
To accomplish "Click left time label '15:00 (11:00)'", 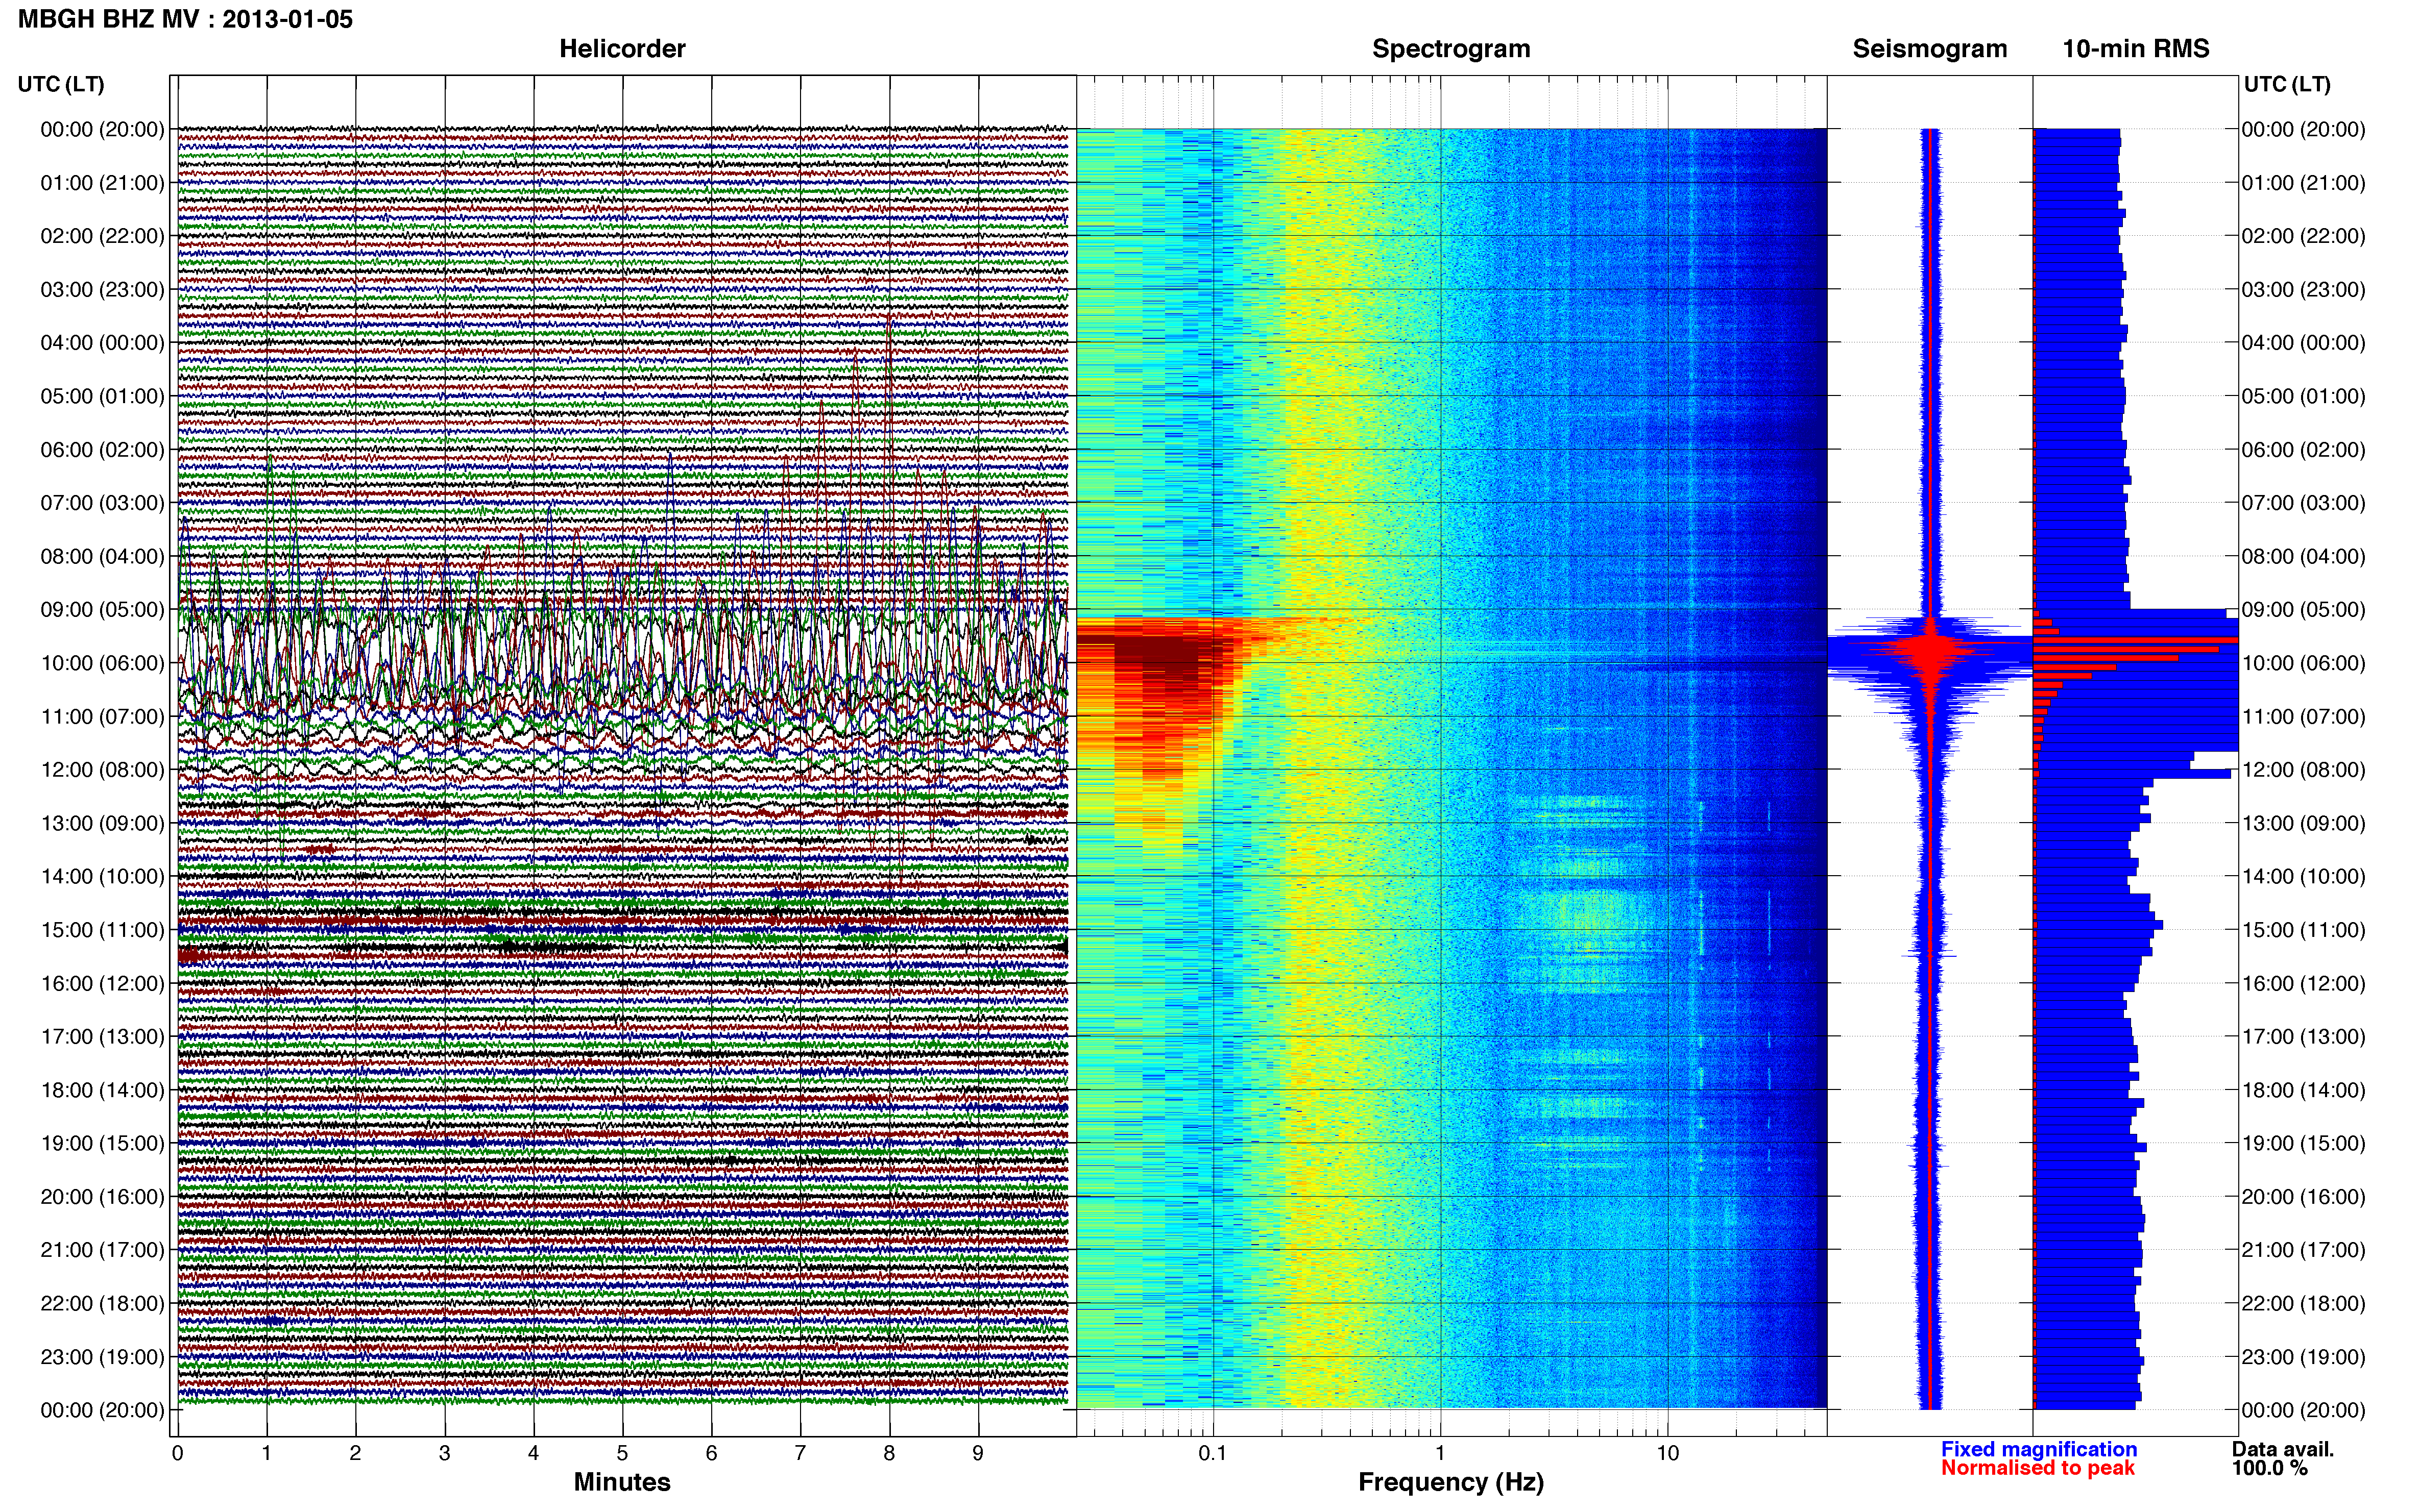I will [x=102, y=930].
